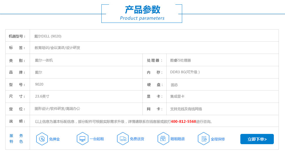Click the 戴尔 value in 品牌 row
The height and width of the screenshot is (155, 285).
point(38,72)
